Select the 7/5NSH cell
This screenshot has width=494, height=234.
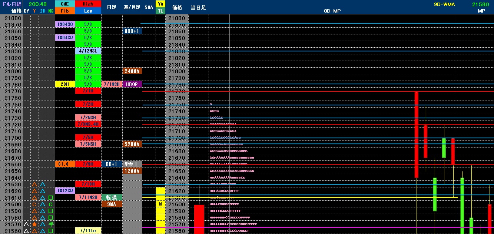pos(88,144)
